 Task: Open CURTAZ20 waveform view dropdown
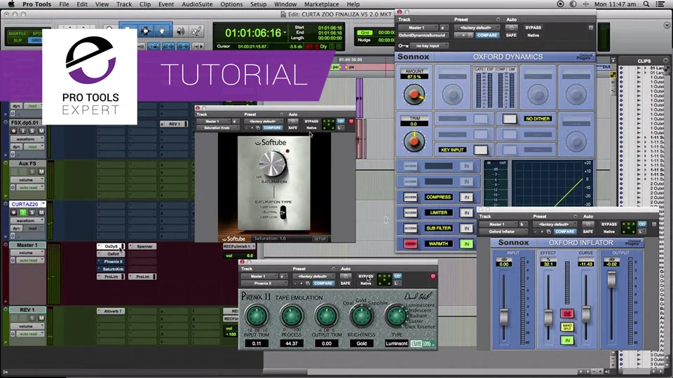(x=27, y=220)
